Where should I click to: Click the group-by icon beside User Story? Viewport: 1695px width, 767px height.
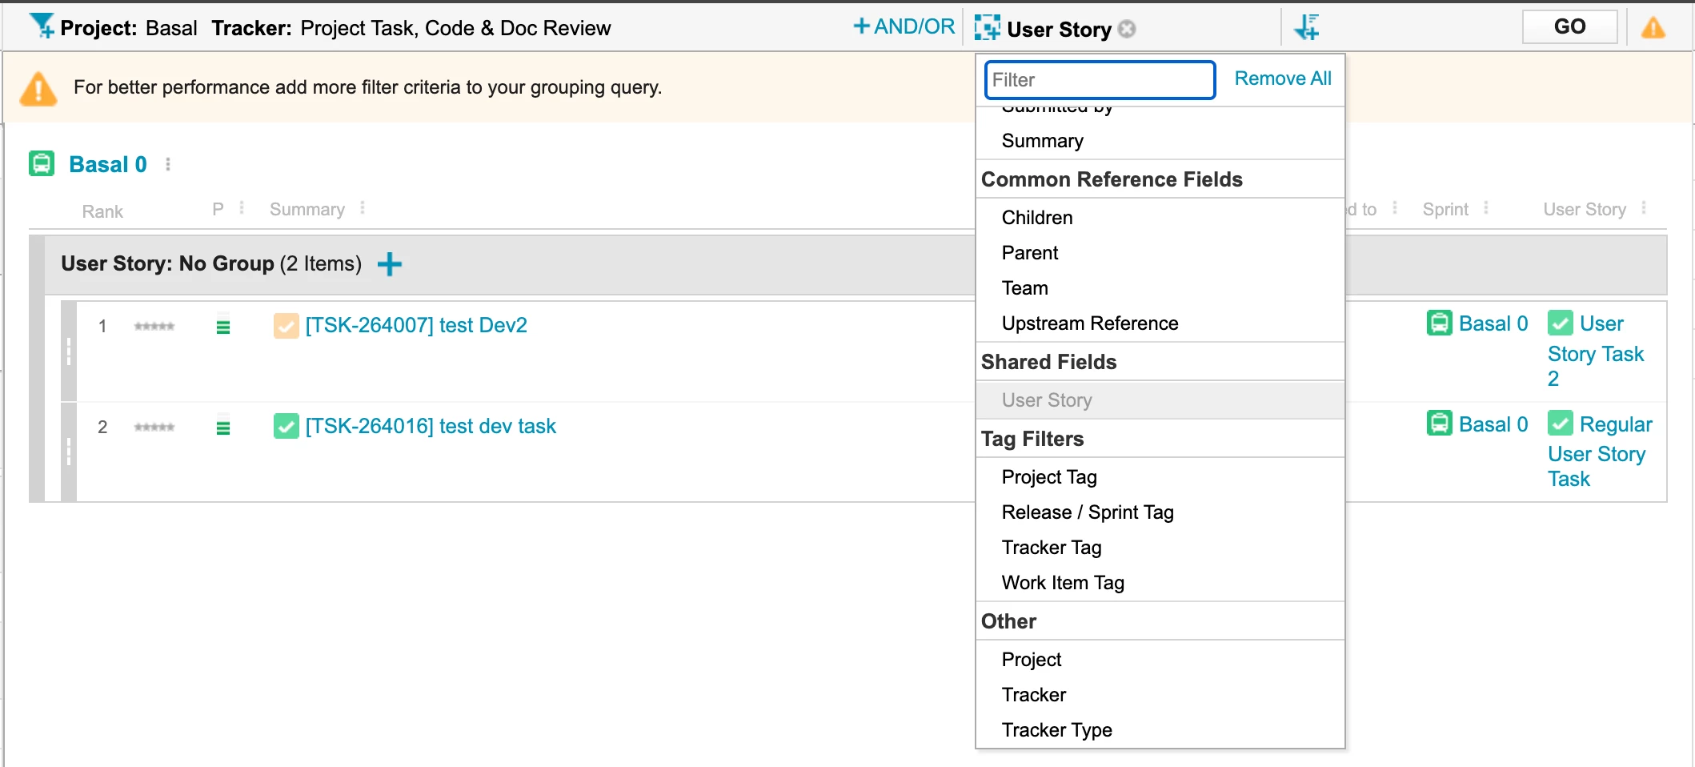tap(988, 28)
